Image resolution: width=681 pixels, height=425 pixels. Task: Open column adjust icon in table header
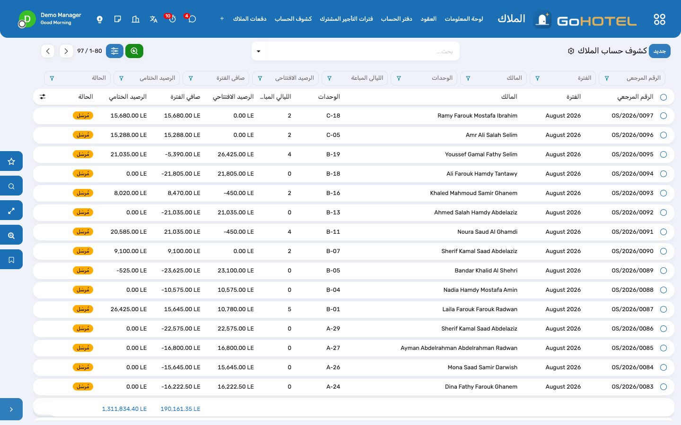point(43,97)
